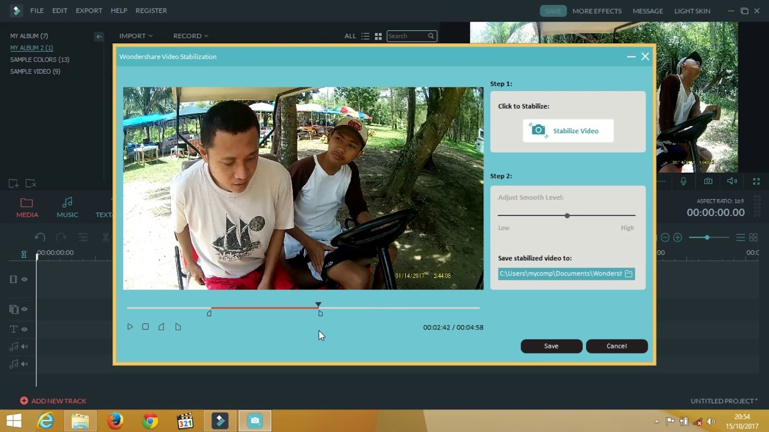Viewport: 769px width, 432px height.
Task: Click the preview volume speaker icon
Action: (732, 181)
